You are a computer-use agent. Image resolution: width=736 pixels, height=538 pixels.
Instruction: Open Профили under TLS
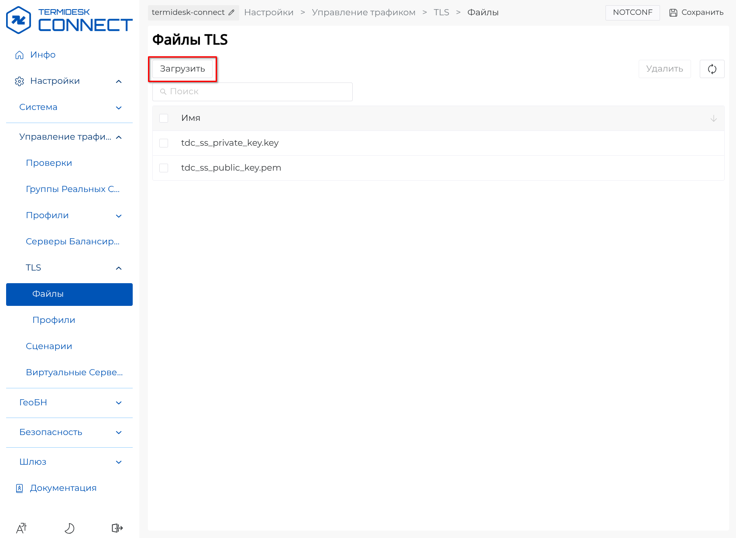(54, 320)
